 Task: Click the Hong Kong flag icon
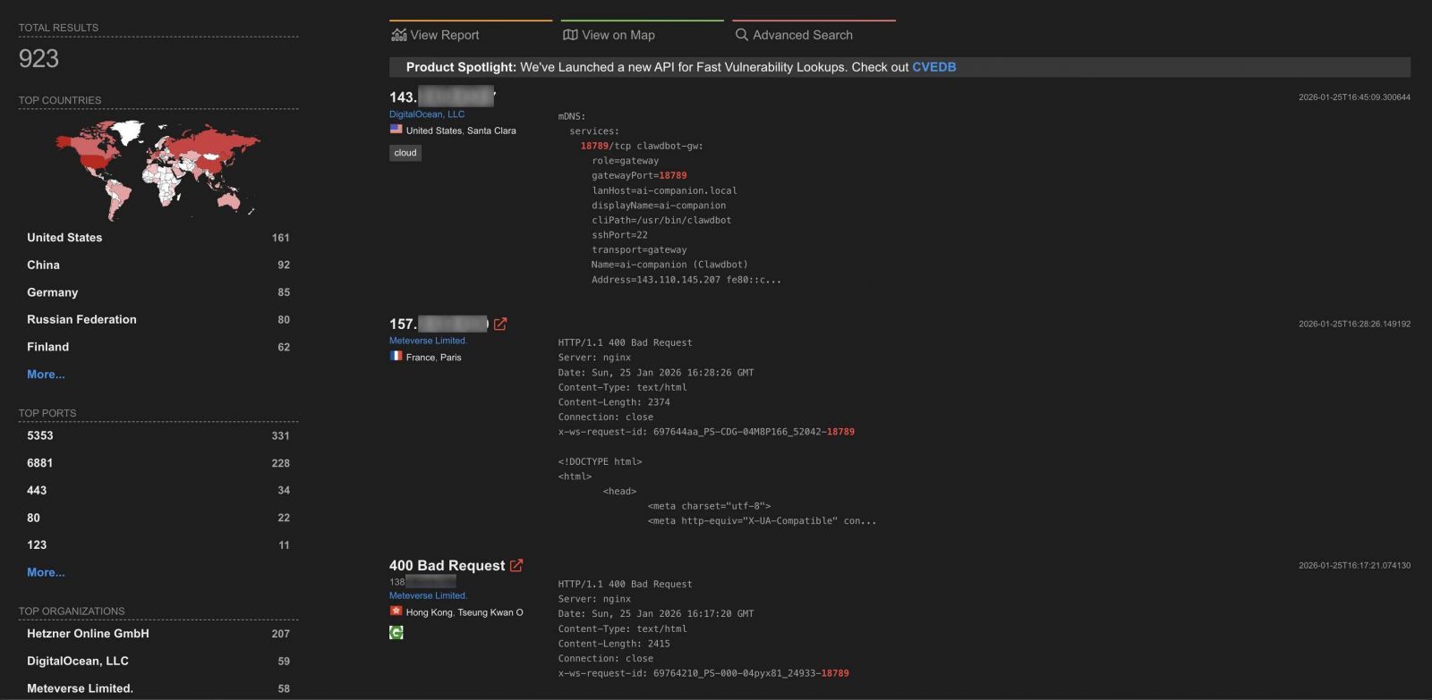pyautogui.click(x=396, y=611)
